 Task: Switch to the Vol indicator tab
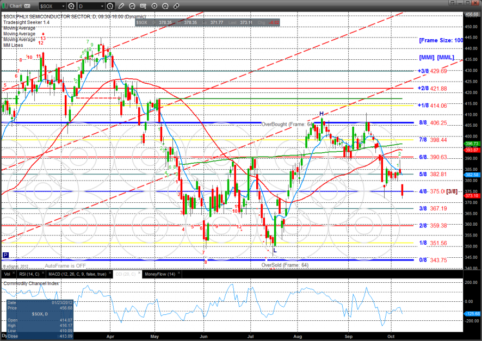coord(8,274)
